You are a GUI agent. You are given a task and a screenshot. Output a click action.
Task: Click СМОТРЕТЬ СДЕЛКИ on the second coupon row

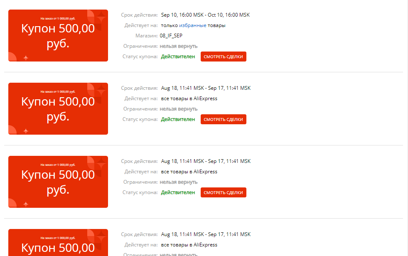click(223, 119)
